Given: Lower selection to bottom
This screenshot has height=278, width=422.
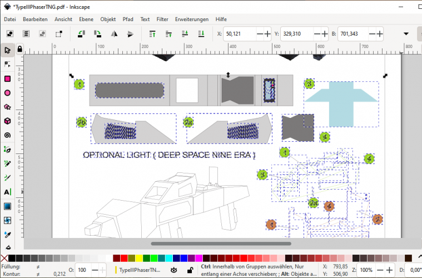Looking at the screenshot, I should pyautogui.click(x=201, y=34).
